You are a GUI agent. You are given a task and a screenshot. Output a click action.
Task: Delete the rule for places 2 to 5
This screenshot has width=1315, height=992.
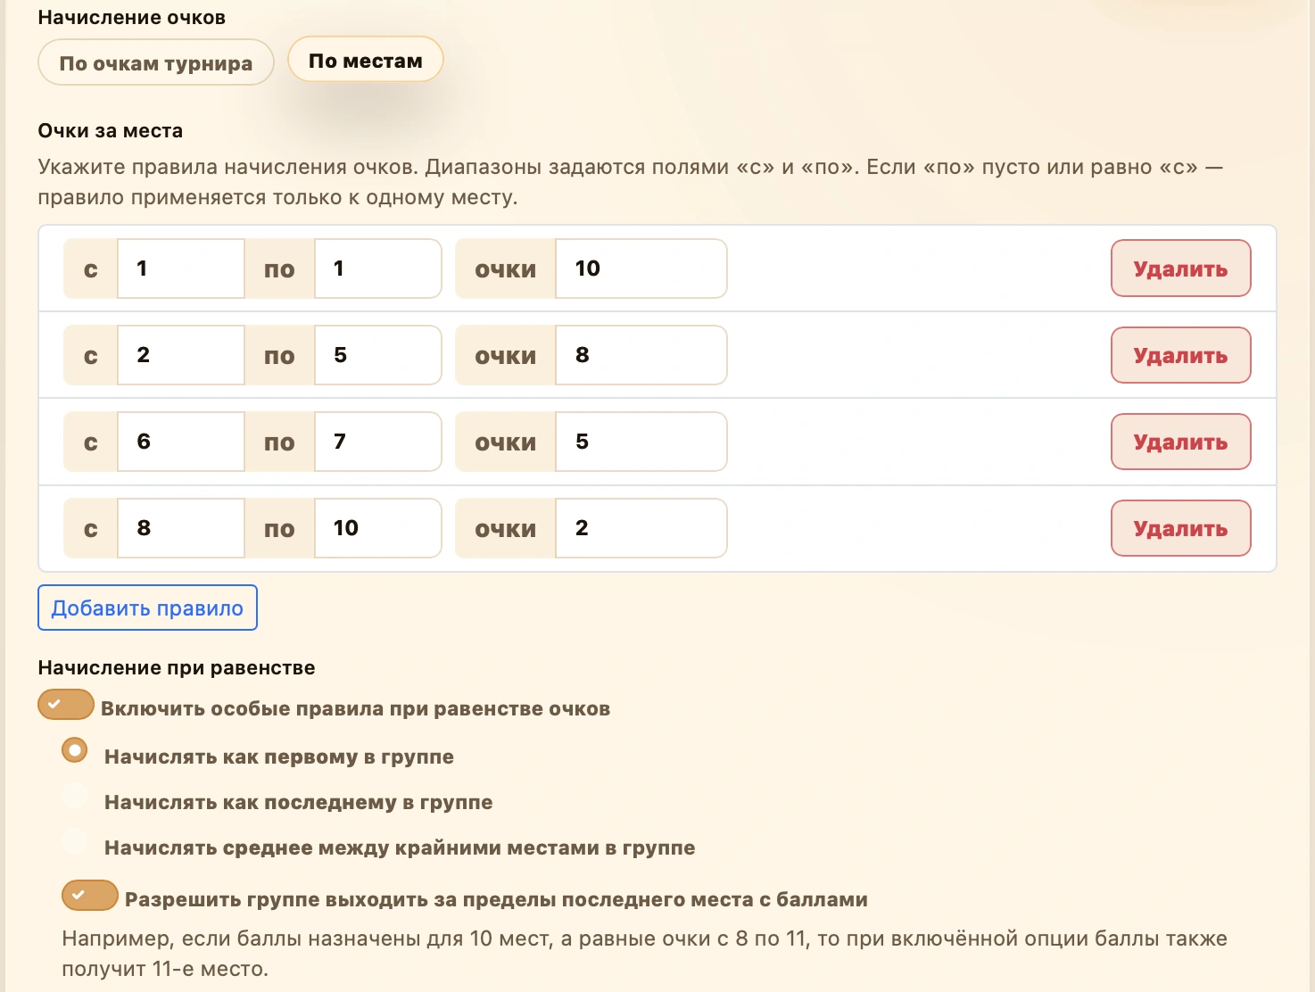pos(1180,355)
